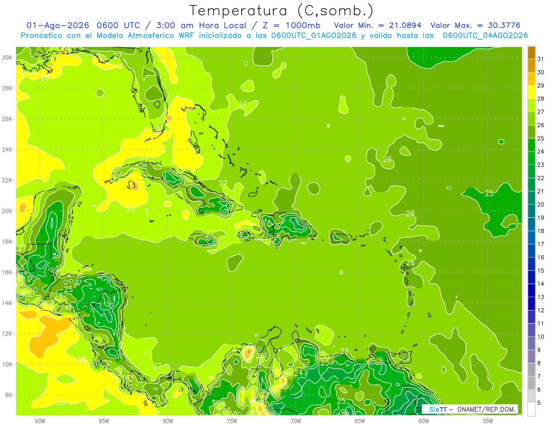Click the "10N" latitude axis label
This screenshot has width=553, height=427.
7,364
